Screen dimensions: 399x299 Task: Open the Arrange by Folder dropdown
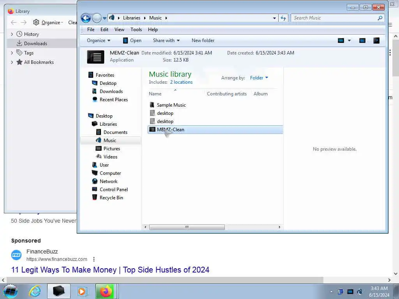coord(259,78)
